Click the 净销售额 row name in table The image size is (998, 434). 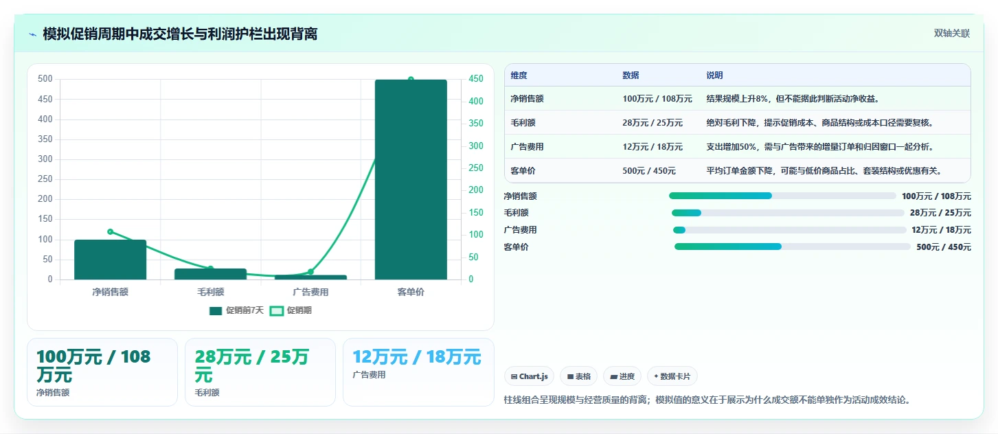pos(527,99)
